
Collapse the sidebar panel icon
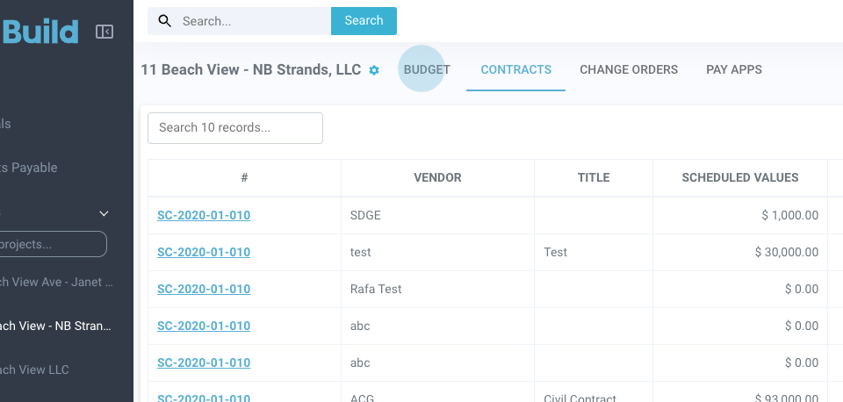[x=104, y=32]
